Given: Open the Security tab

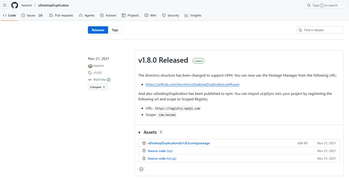Looking at the screenshot, I should coord(170,15).
